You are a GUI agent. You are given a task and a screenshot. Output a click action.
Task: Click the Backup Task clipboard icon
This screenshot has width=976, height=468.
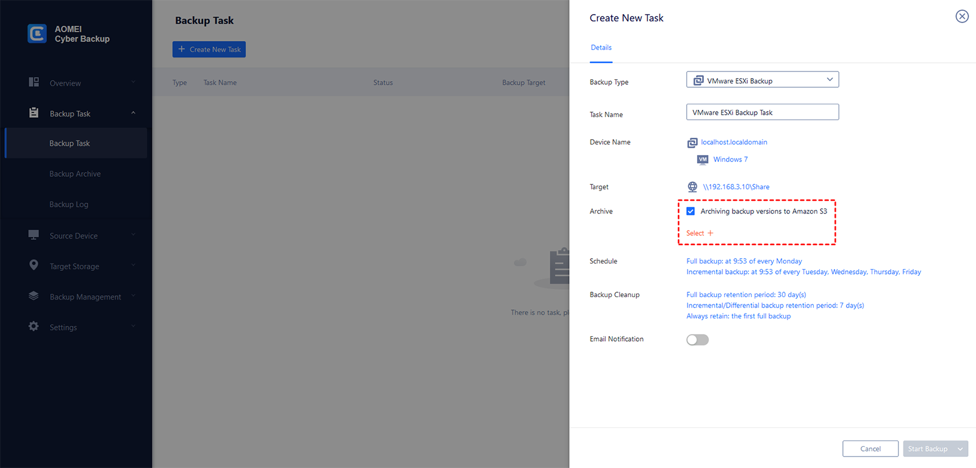coord(34,113)
